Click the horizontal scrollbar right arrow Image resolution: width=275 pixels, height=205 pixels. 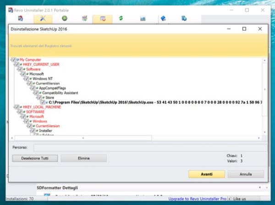pos(259,138)
